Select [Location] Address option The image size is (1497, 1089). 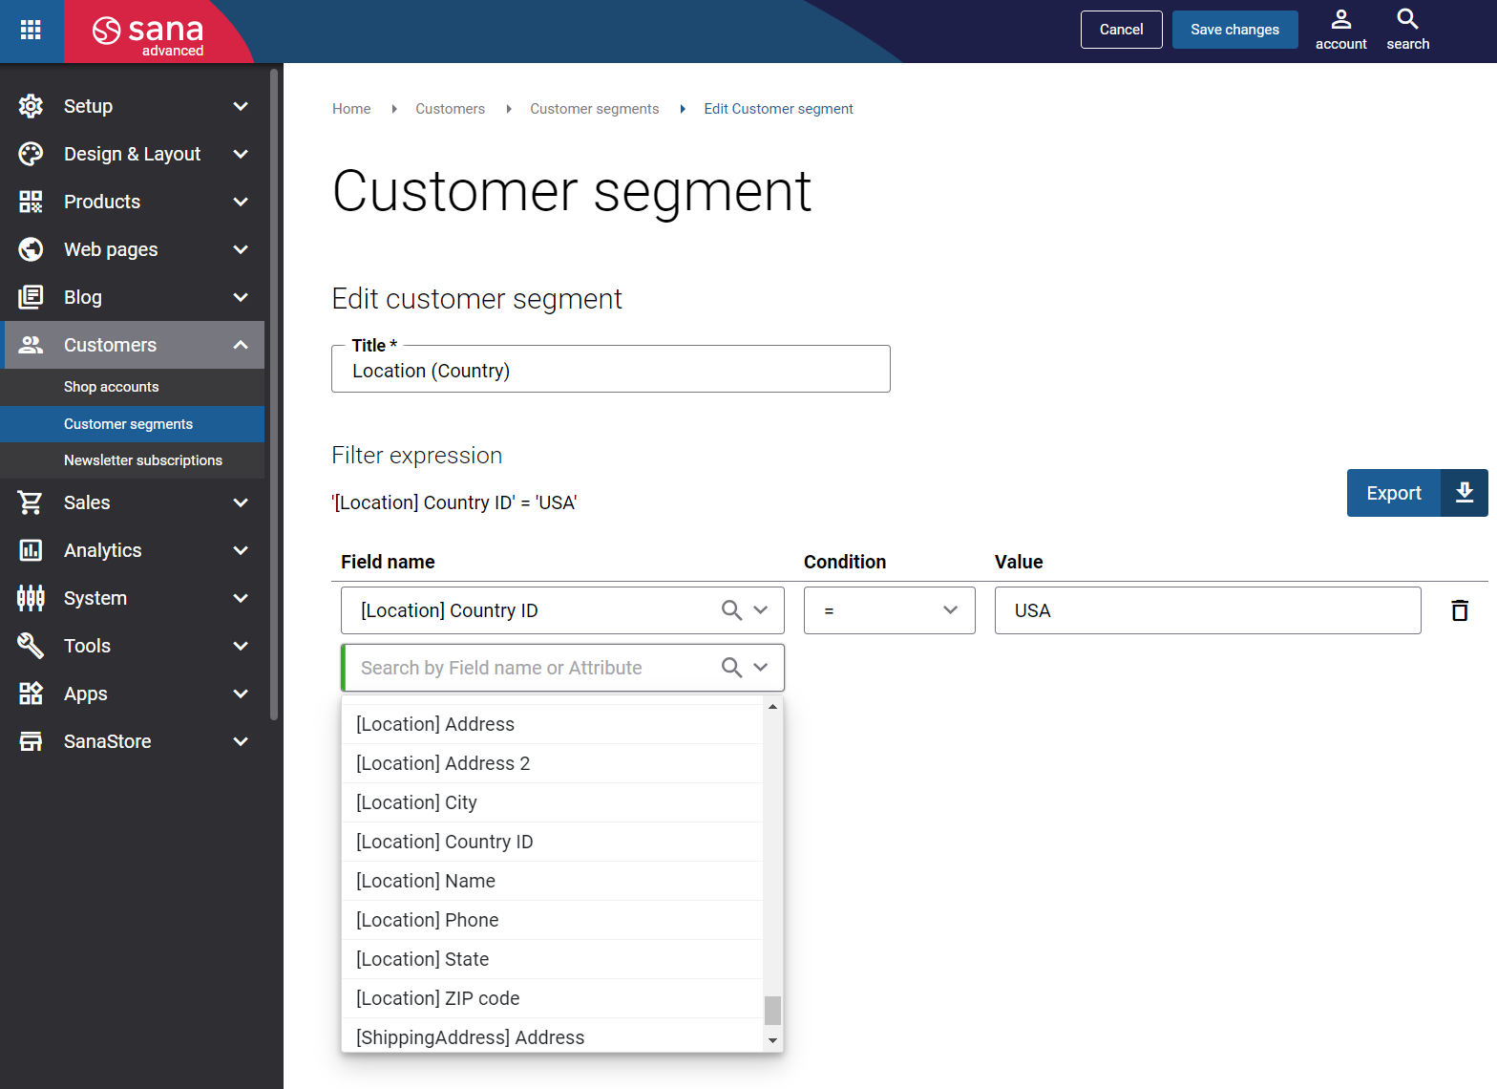click(553, 724)
